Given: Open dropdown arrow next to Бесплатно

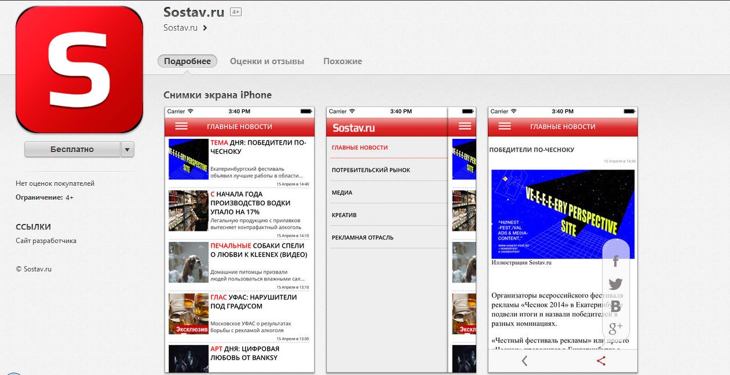Looking at the screenshot, I should [x=128, y=149].
